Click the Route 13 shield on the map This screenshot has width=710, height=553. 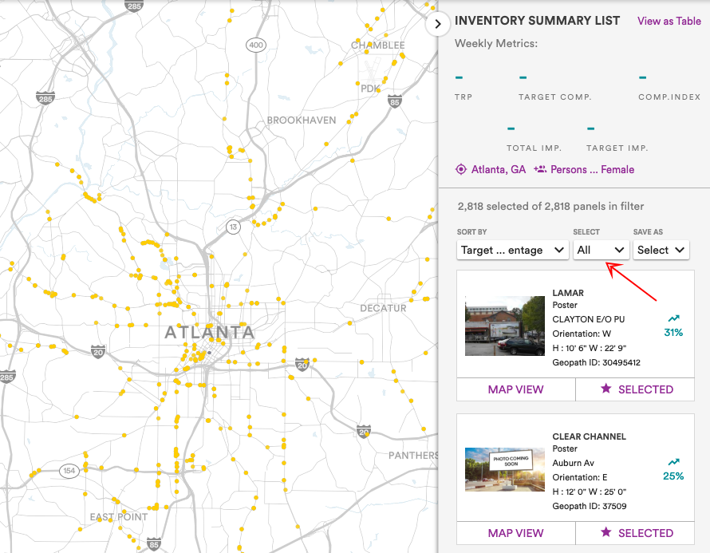tap(233, 227)
